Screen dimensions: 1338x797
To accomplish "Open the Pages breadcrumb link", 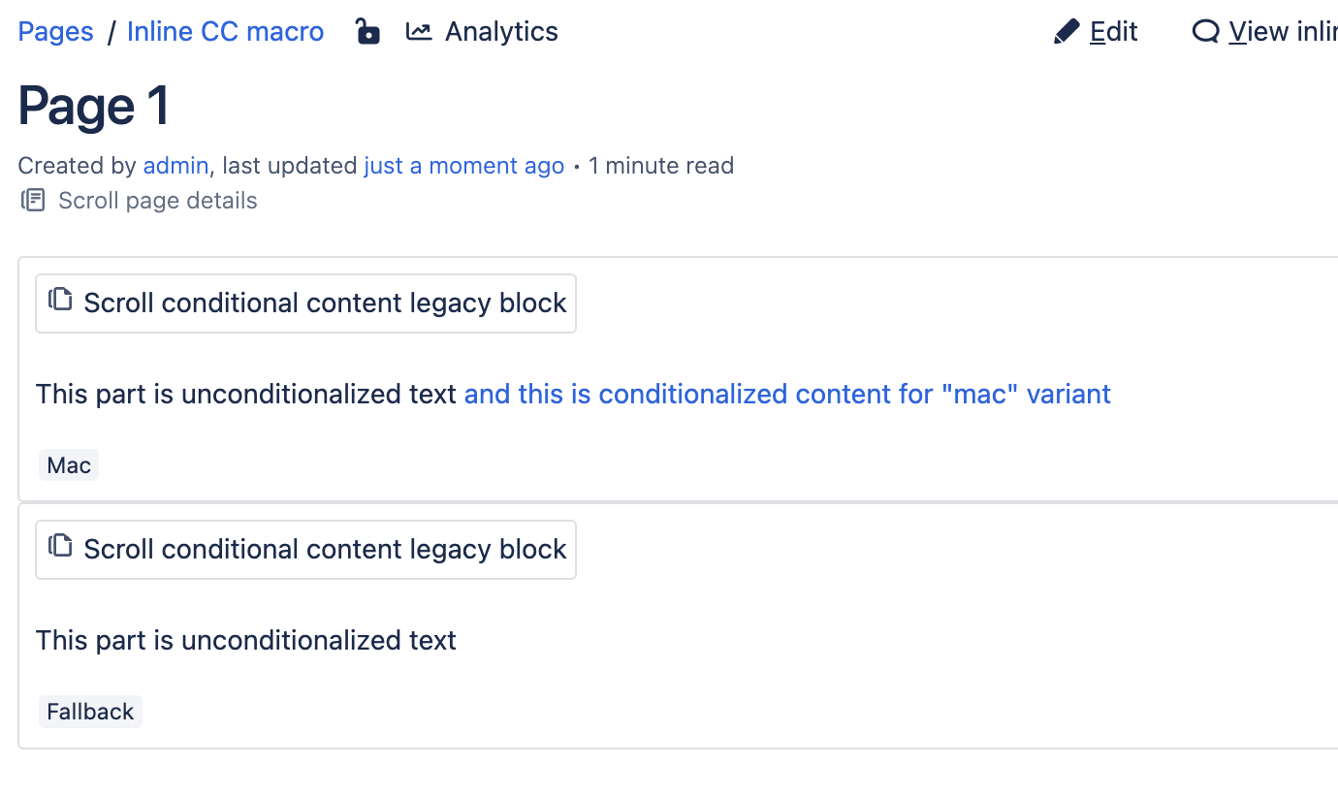I will [x=56, y=32].
